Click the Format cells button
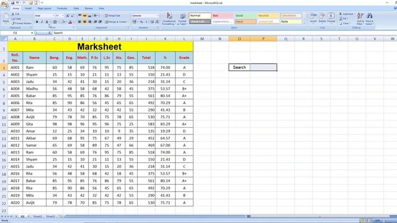 click(331, 18)
